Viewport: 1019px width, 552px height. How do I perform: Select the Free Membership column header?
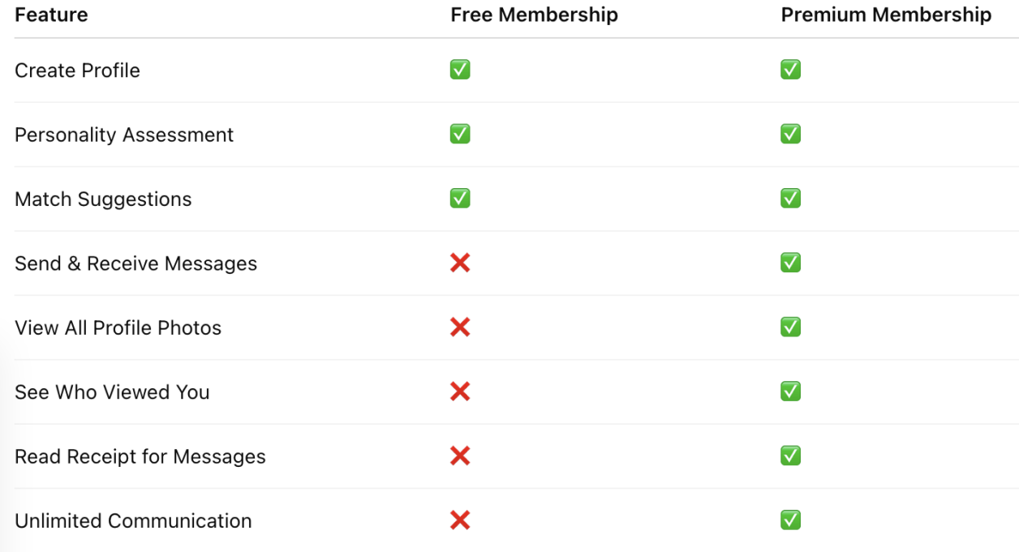tap(534, 15)
